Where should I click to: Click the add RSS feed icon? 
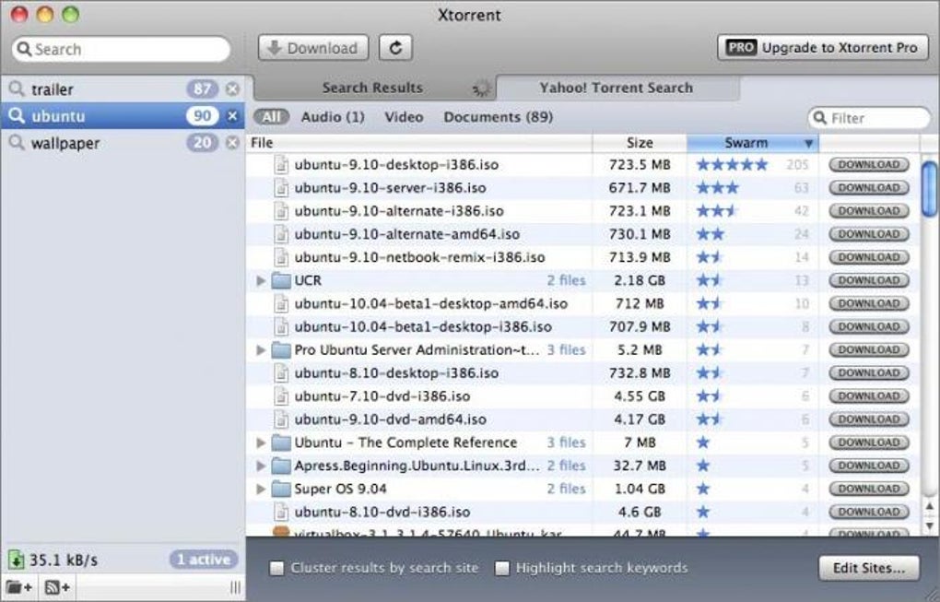pyautogui.click(x=57, y=587)
